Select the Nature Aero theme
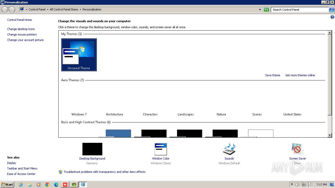 (x=221, y=101)
